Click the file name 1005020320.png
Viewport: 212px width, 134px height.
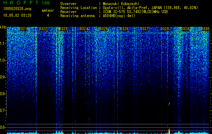click(x=18, y=9)
